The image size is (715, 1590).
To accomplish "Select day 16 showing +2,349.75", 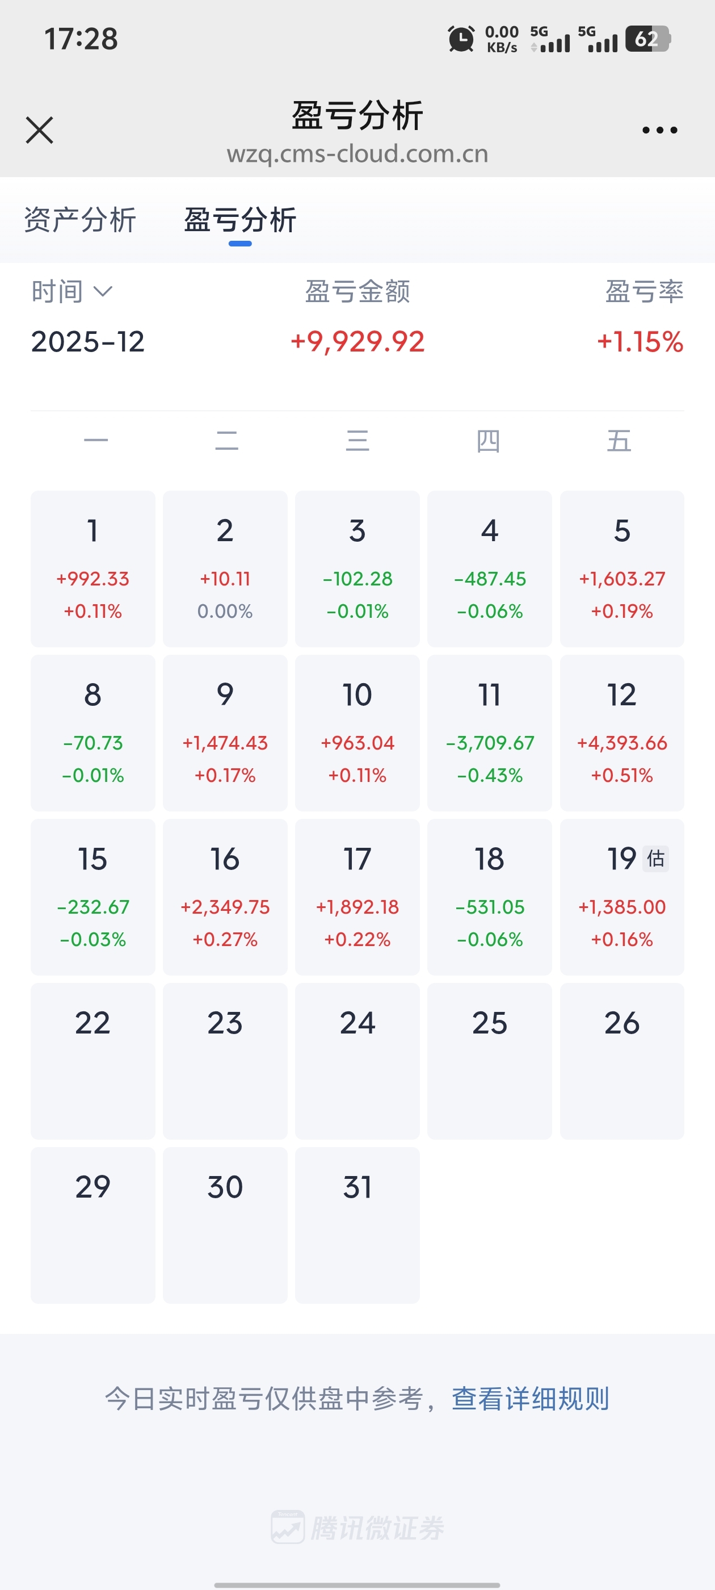I will [225, 897].
